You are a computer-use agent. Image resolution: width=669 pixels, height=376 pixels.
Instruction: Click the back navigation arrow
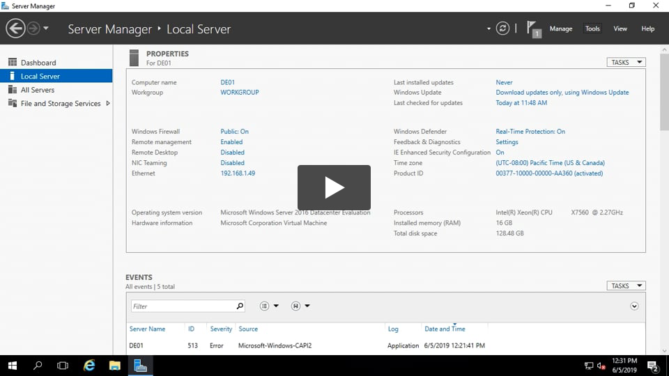(15, 29)
